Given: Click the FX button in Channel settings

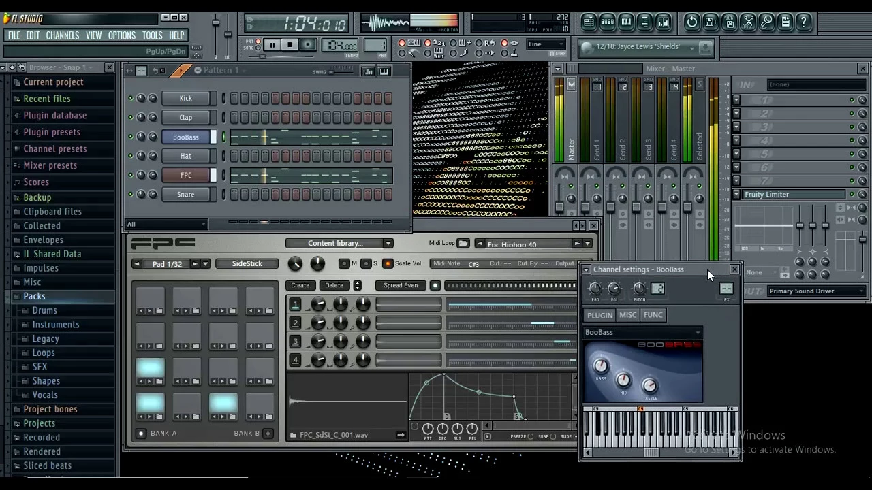Looking at the screenshot, I should [726, 289].
